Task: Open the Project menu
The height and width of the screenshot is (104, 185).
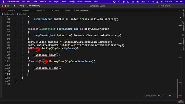Action: [x=57, y=2]
